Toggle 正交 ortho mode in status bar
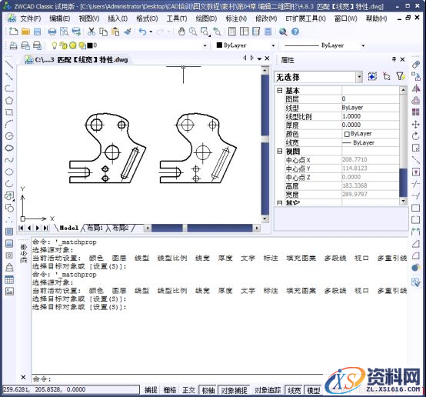 pos(189,390)
